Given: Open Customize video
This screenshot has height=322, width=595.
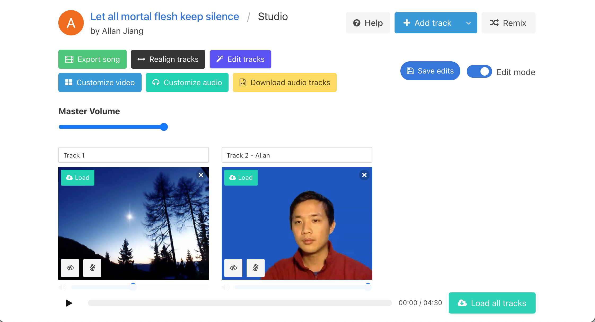Looking at the screenshot, I should tap(100, 82).
